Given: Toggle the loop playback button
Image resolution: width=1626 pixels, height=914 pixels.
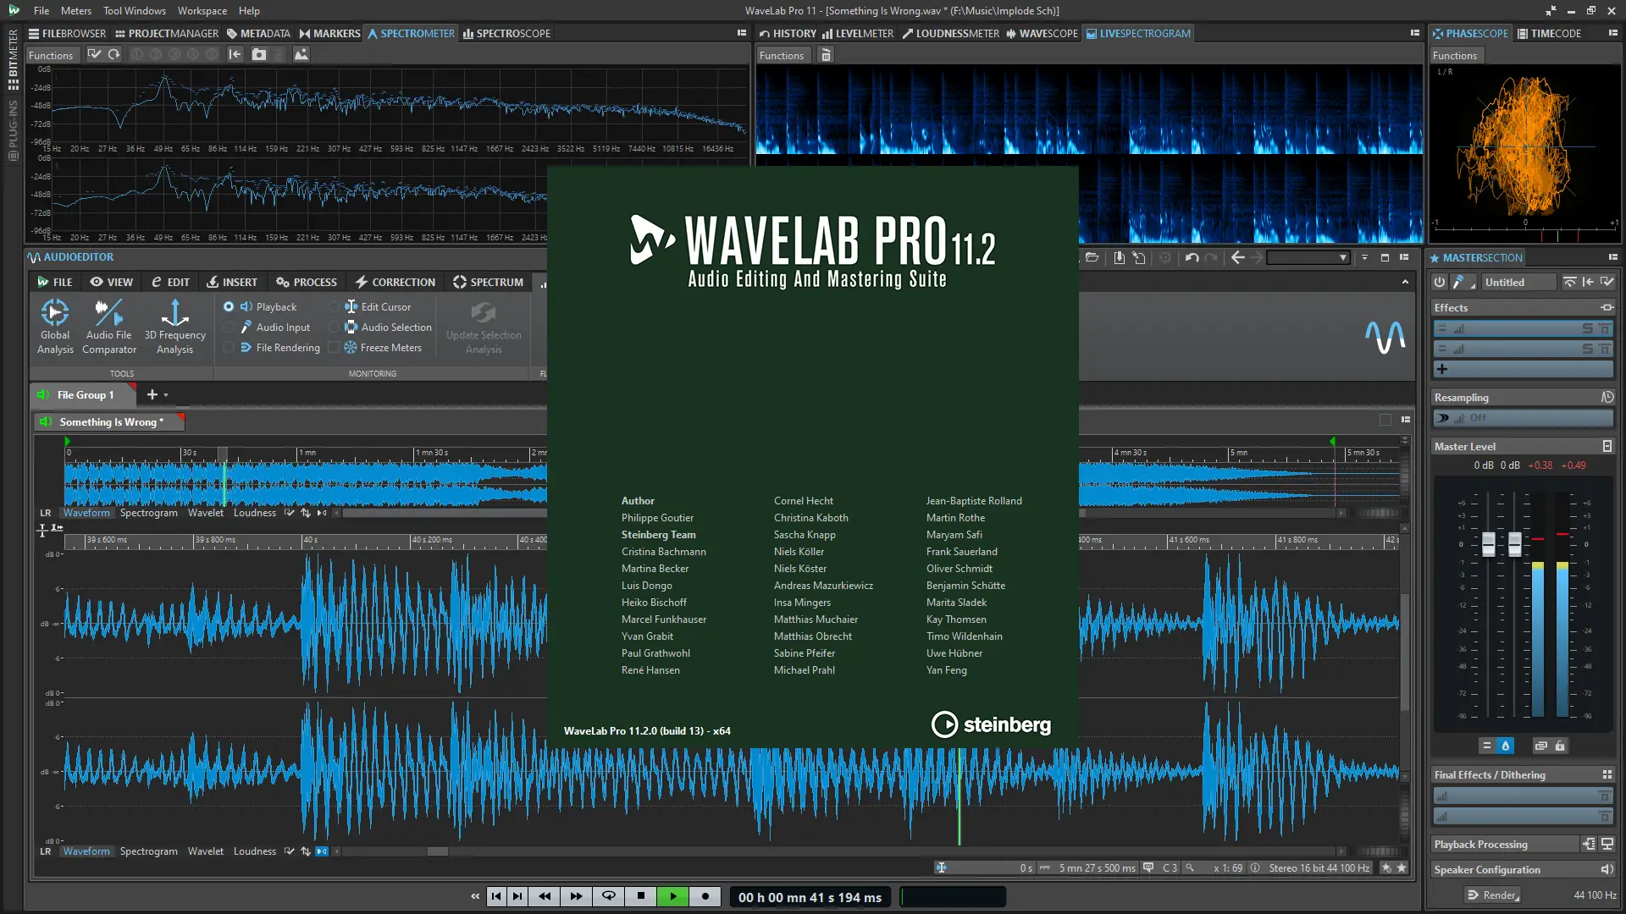Looking at the screenshot, I should click(x=609, y=896).
